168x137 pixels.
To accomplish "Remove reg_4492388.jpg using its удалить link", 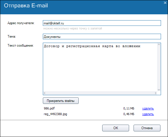I will (x=148, y=114).
